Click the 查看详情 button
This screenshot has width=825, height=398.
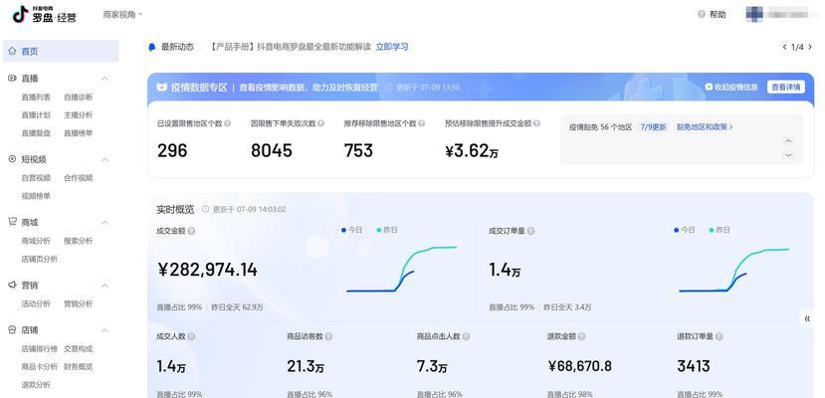(x=785, y=88)
